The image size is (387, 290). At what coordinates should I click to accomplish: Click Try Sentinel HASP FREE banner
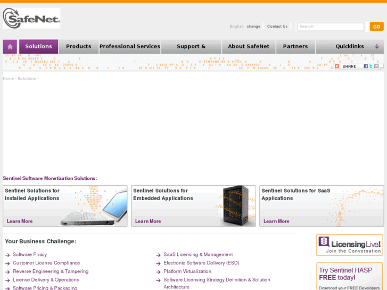tap(350, 276)
